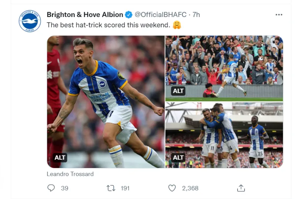The height and width of the screenshot is (199, 296).
Task: Like the tweet with the heart icon
Action: 172,188
